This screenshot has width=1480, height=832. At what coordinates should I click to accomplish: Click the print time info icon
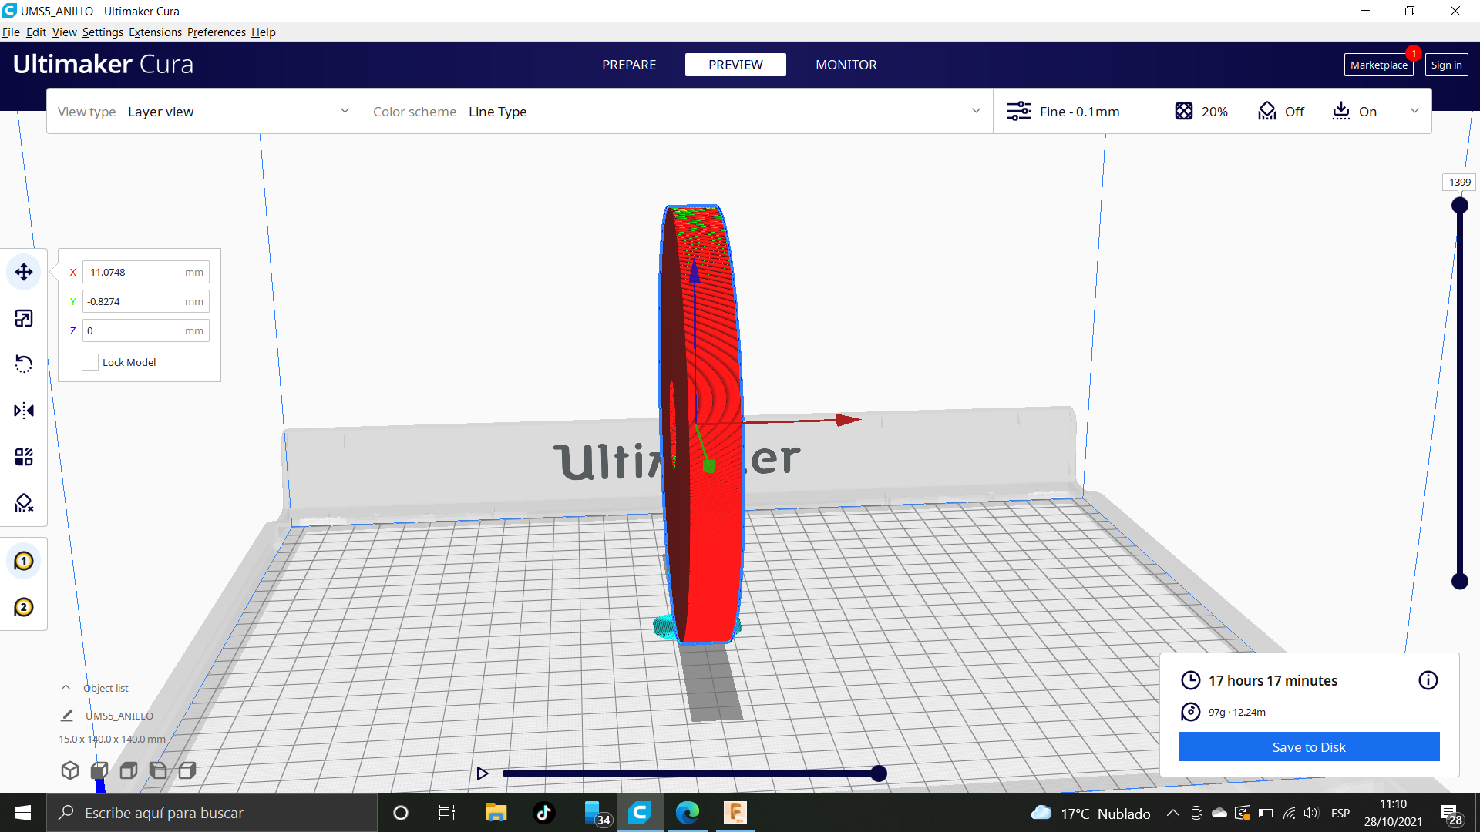tap(1428, 680)
